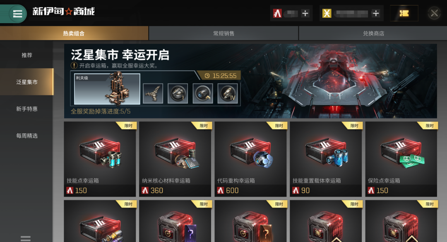Buy 代码重构幸运箱 priced at 600
The width and height of the screenshot is (447, 242).
coord(250,159)
